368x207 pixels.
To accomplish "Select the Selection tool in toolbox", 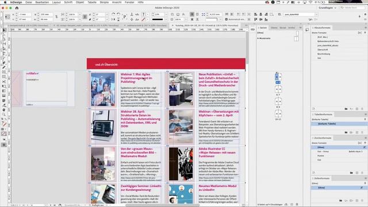I will 4,30.
